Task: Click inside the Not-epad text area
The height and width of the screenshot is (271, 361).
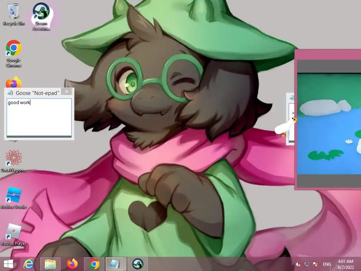Action: [39, 117]
